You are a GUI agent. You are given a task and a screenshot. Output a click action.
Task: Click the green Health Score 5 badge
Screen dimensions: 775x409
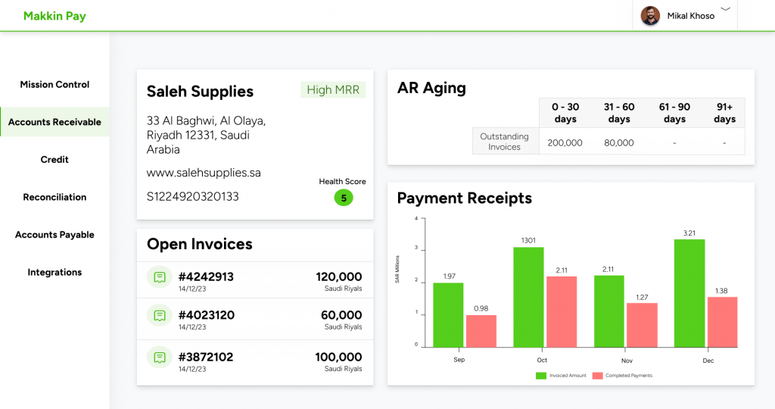pyautogui.click(x=344, y=198)
